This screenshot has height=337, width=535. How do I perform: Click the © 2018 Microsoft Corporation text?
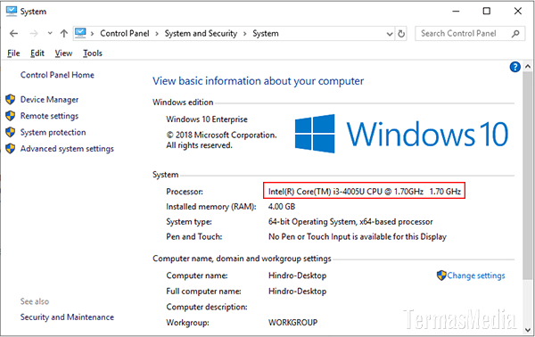click(221, 136)
